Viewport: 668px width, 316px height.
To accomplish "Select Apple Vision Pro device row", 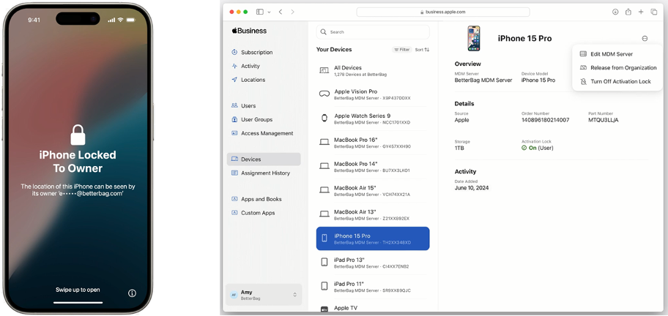I will click(373, 94).
